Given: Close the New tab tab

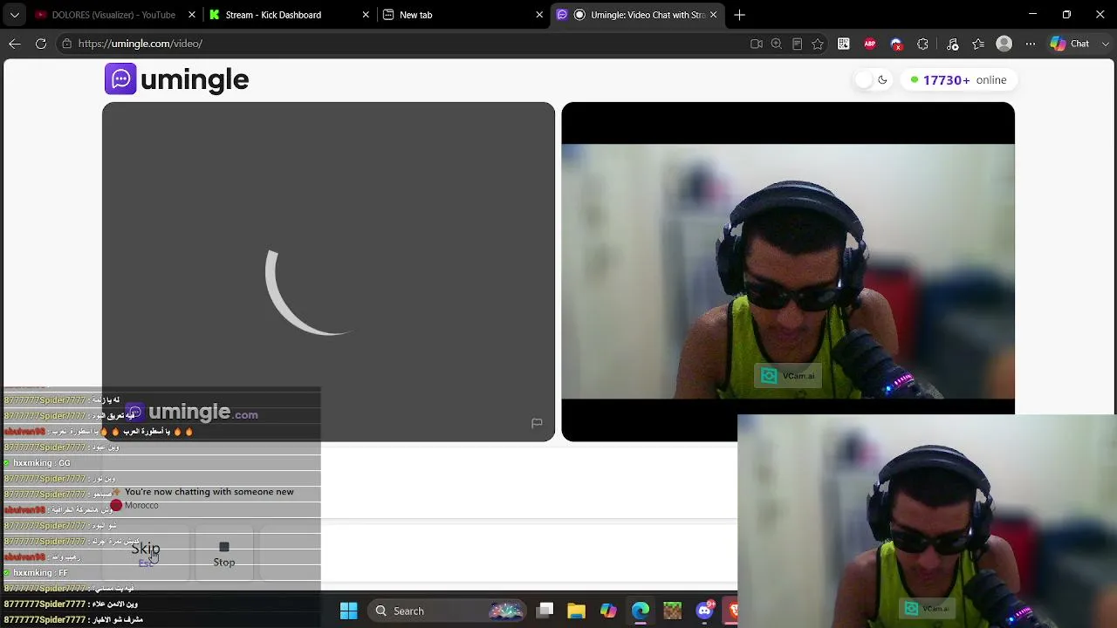Looking at the screenshot, I should (539, 15).
